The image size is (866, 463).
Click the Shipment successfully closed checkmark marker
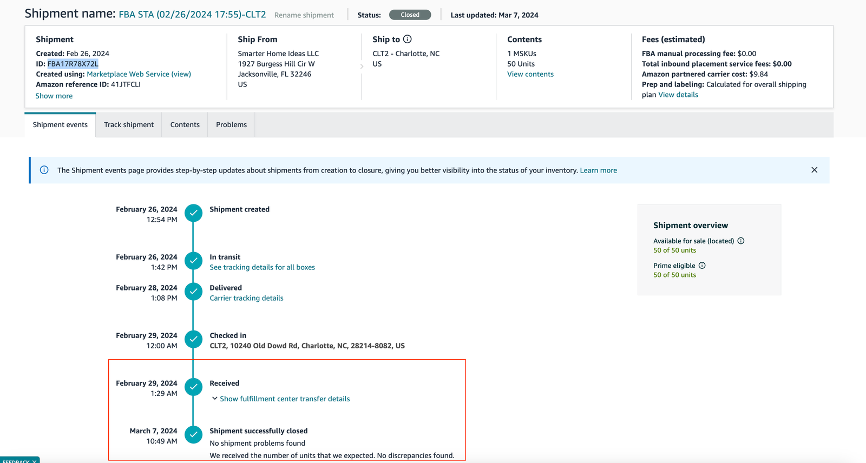click(193, 434)
